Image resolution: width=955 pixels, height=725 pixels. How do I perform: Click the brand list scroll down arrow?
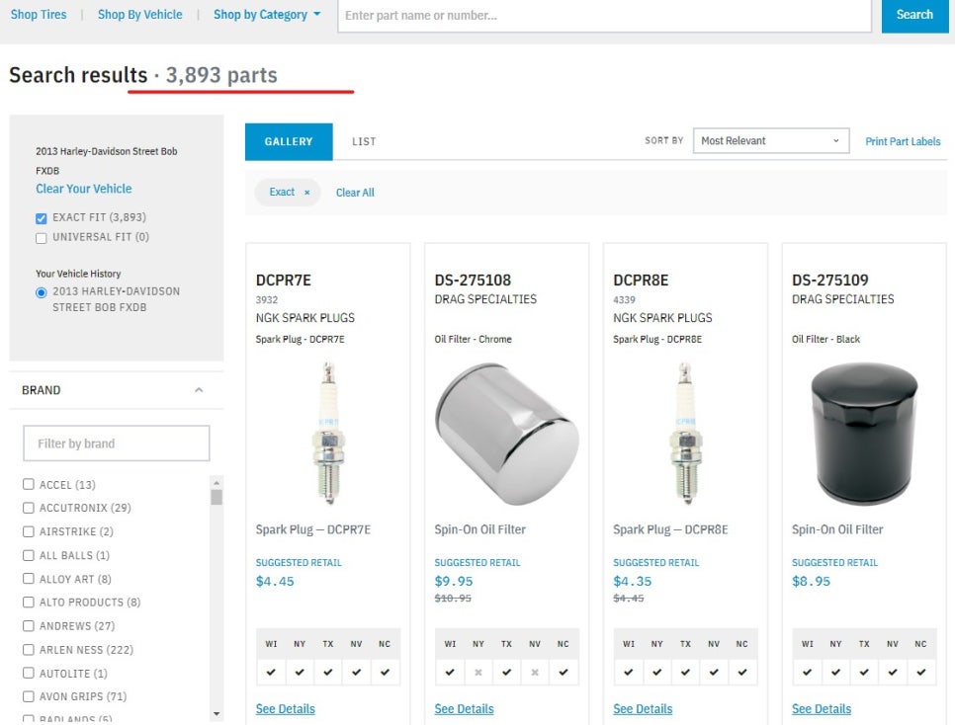(x=217, y=713)
